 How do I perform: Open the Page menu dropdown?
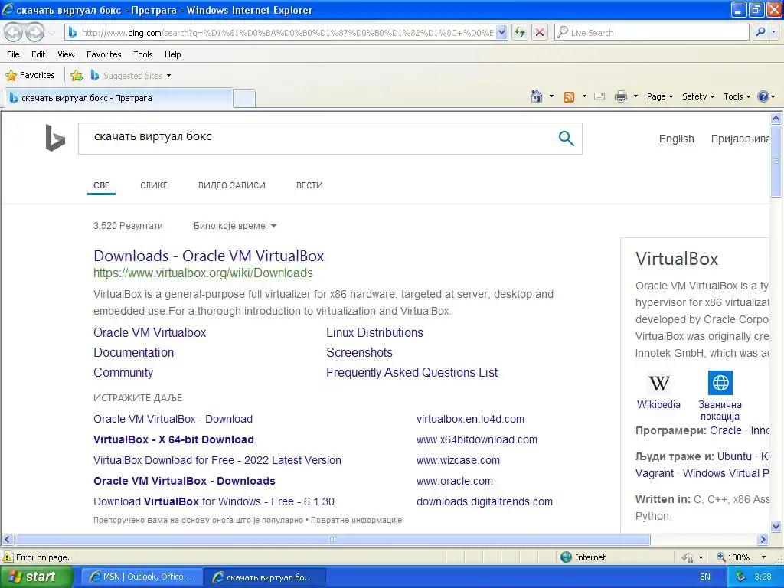[x=660, y=96]
